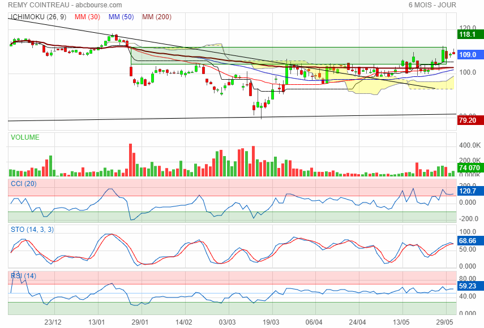The width and height of the screenshot is (484, 328).
Task: Click the 29/05 date axis label
Action: (x=444, y=322)
